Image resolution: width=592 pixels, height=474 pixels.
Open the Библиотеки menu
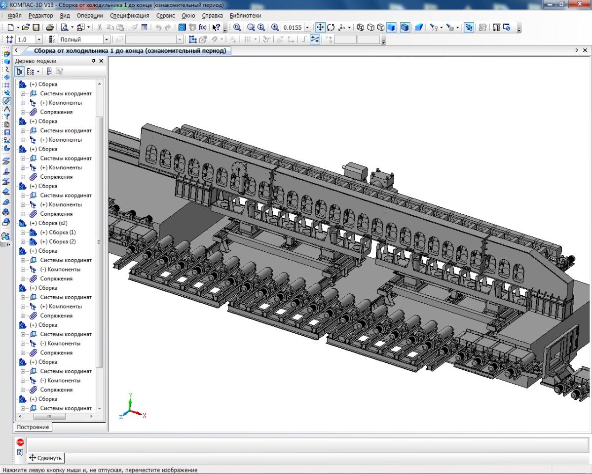click(x=245, y=15)
